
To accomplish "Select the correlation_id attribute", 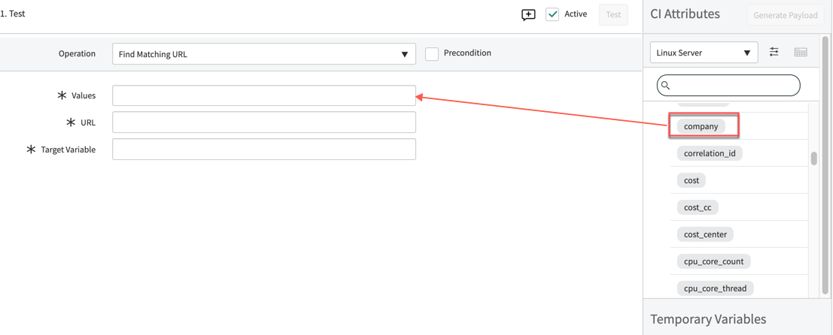I will tap(710, 153).
